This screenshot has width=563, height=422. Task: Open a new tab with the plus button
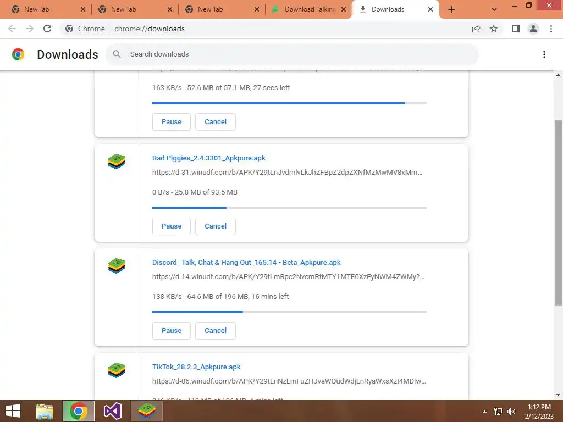(451, 9)
